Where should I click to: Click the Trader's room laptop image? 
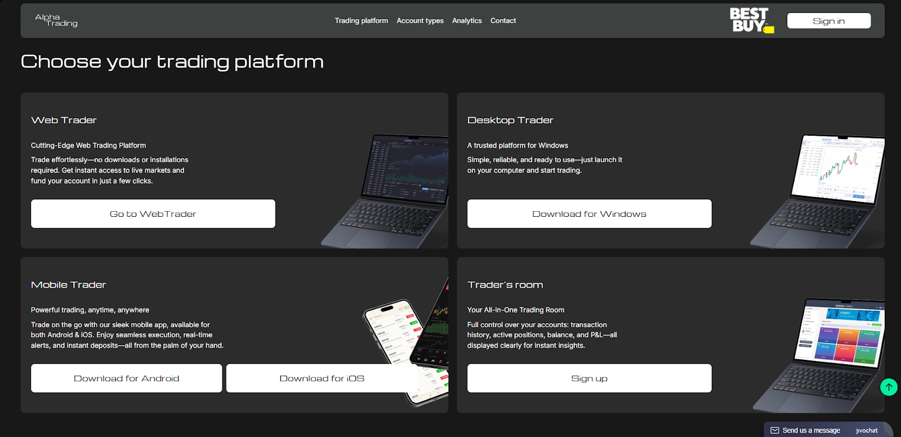pos(828,355)
